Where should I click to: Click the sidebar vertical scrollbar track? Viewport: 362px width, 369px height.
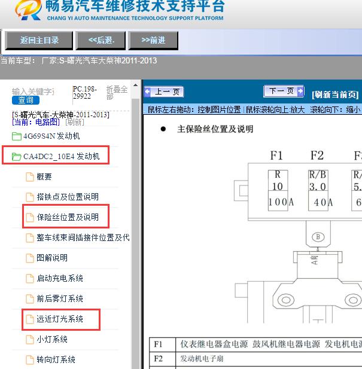136,233
